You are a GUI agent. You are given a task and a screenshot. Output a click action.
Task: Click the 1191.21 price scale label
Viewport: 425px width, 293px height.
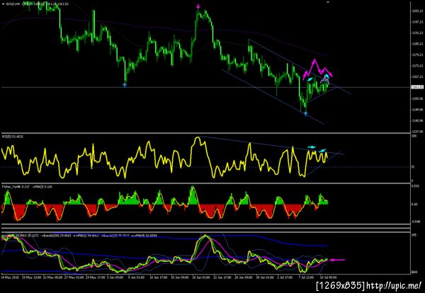coord(418,33)
